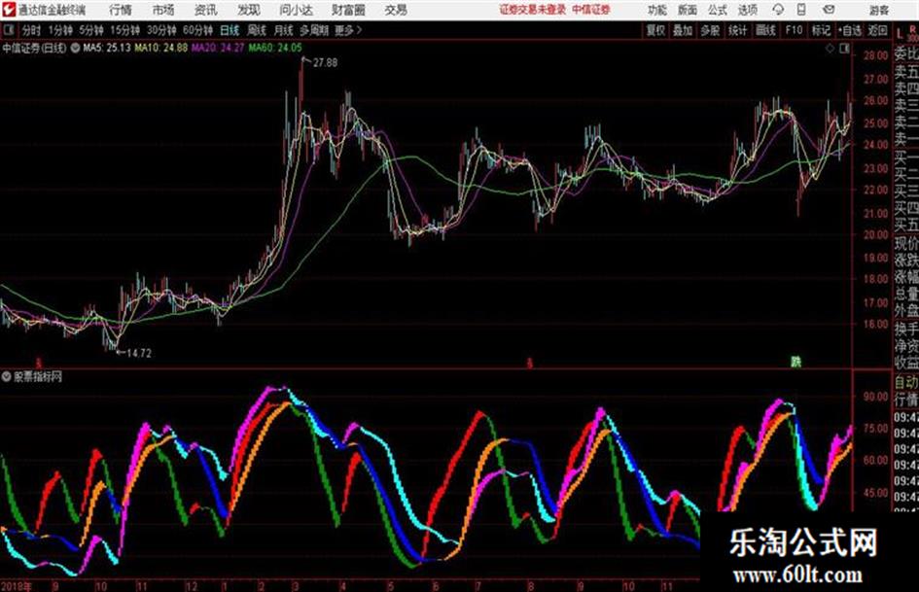Click the green 跌 marker below chart

click(x=795, y=363)
